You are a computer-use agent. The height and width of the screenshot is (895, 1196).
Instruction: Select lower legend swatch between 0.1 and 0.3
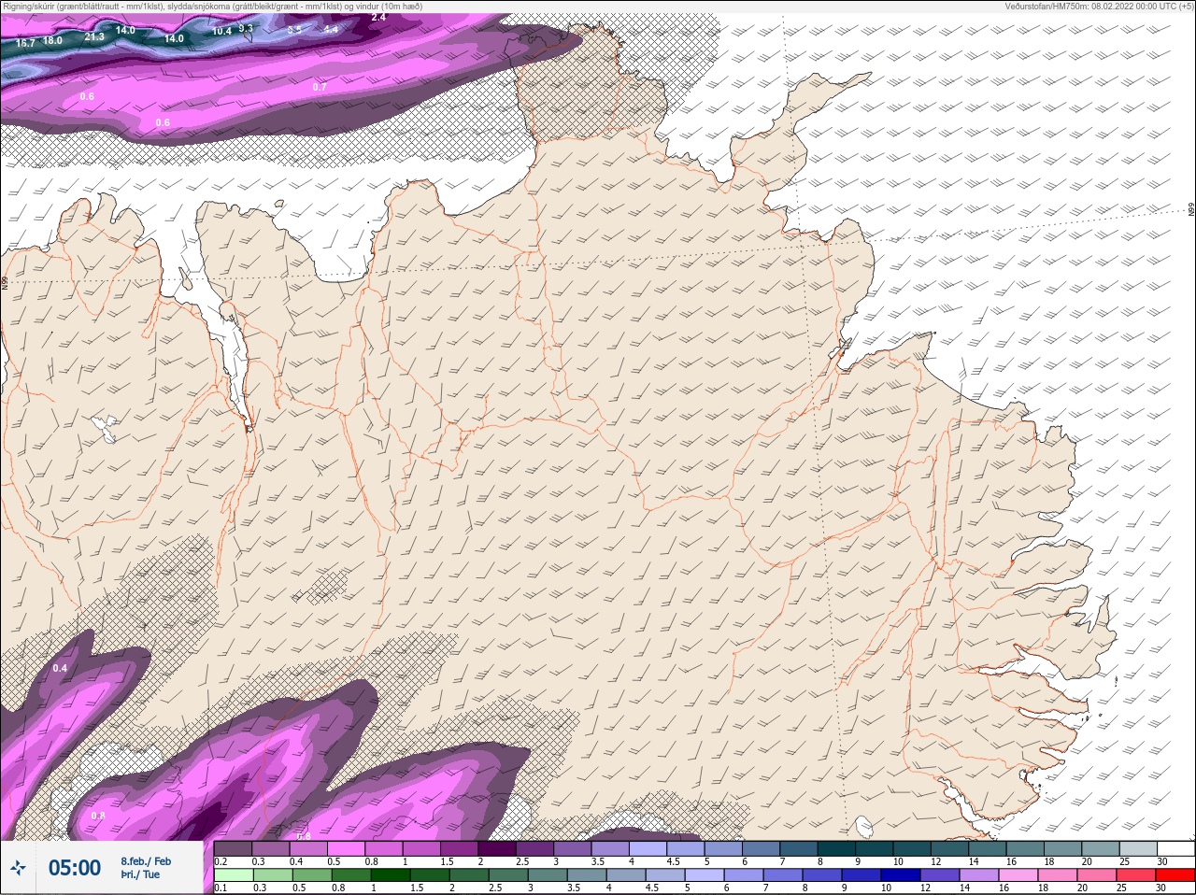(x=233, y=875)
